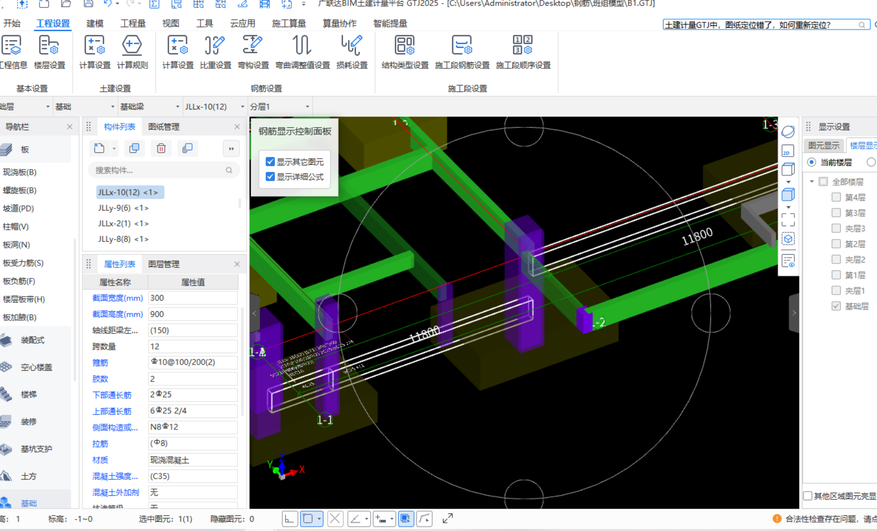
Task: Open 损耗设置 settings
Action: point(352,52)
